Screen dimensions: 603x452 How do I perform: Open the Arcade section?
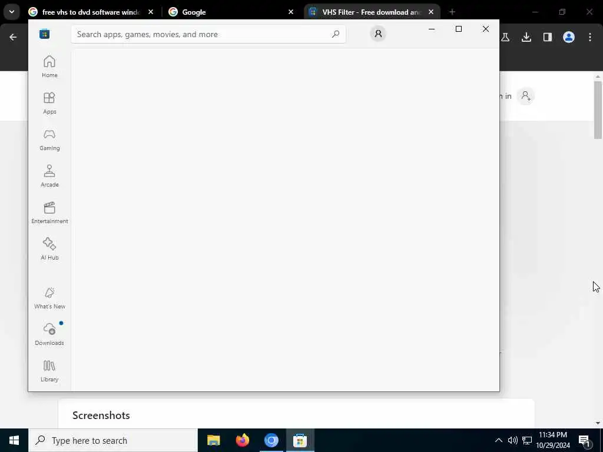click(49, 176)
